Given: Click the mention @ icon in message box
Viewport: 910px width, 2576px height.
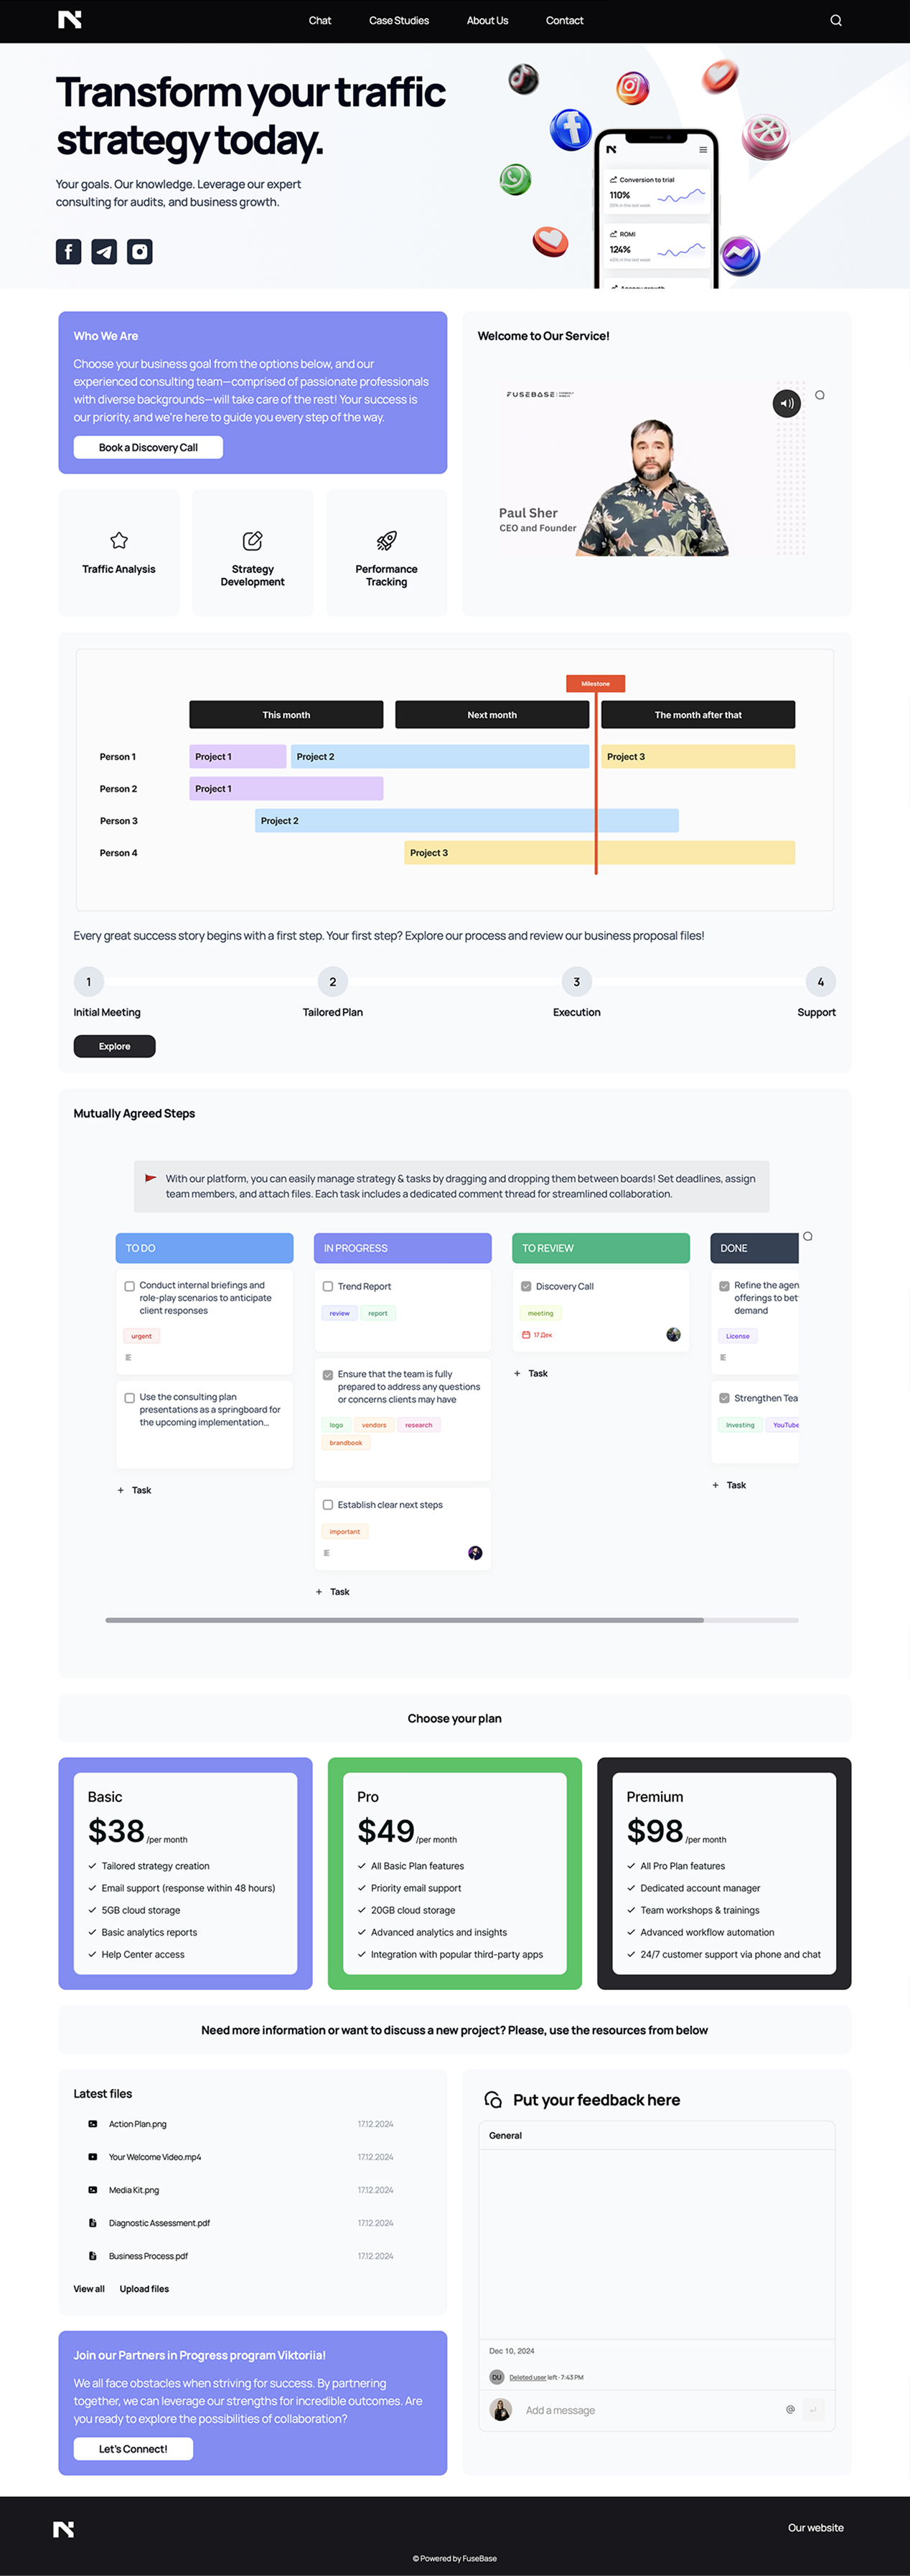Looking at the screenshot, I should (x=790, y=2409).
